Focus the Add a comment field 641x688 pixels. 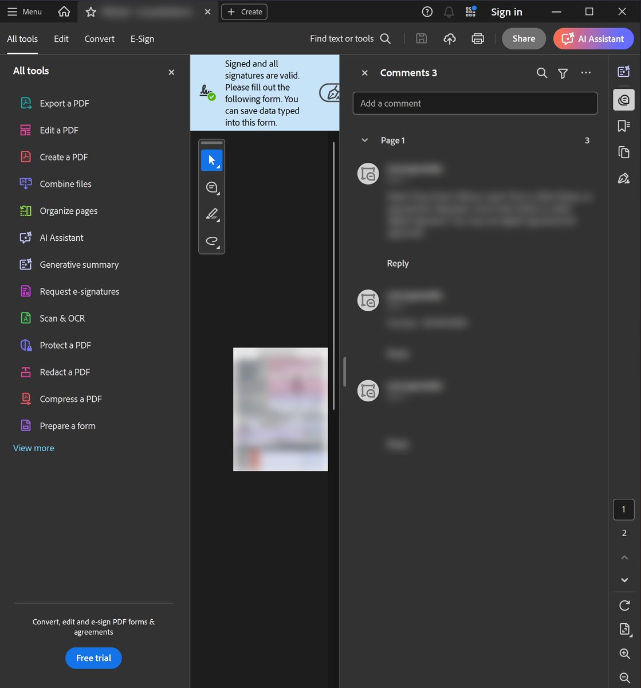475,103
